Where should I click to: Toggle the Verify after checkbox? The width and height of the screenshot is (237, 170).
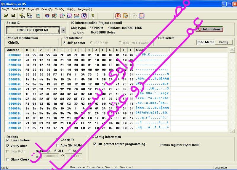coord(8,146)
